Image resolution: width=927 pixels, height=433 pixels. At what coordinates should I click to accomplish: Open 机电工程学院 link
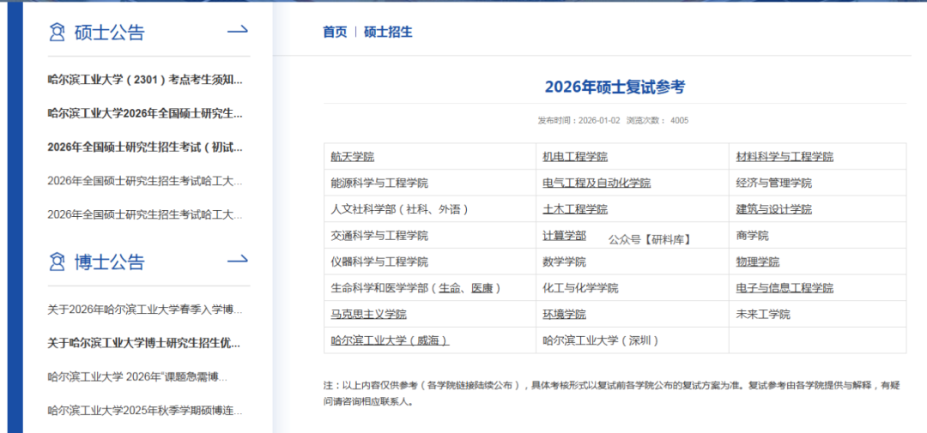574,157
